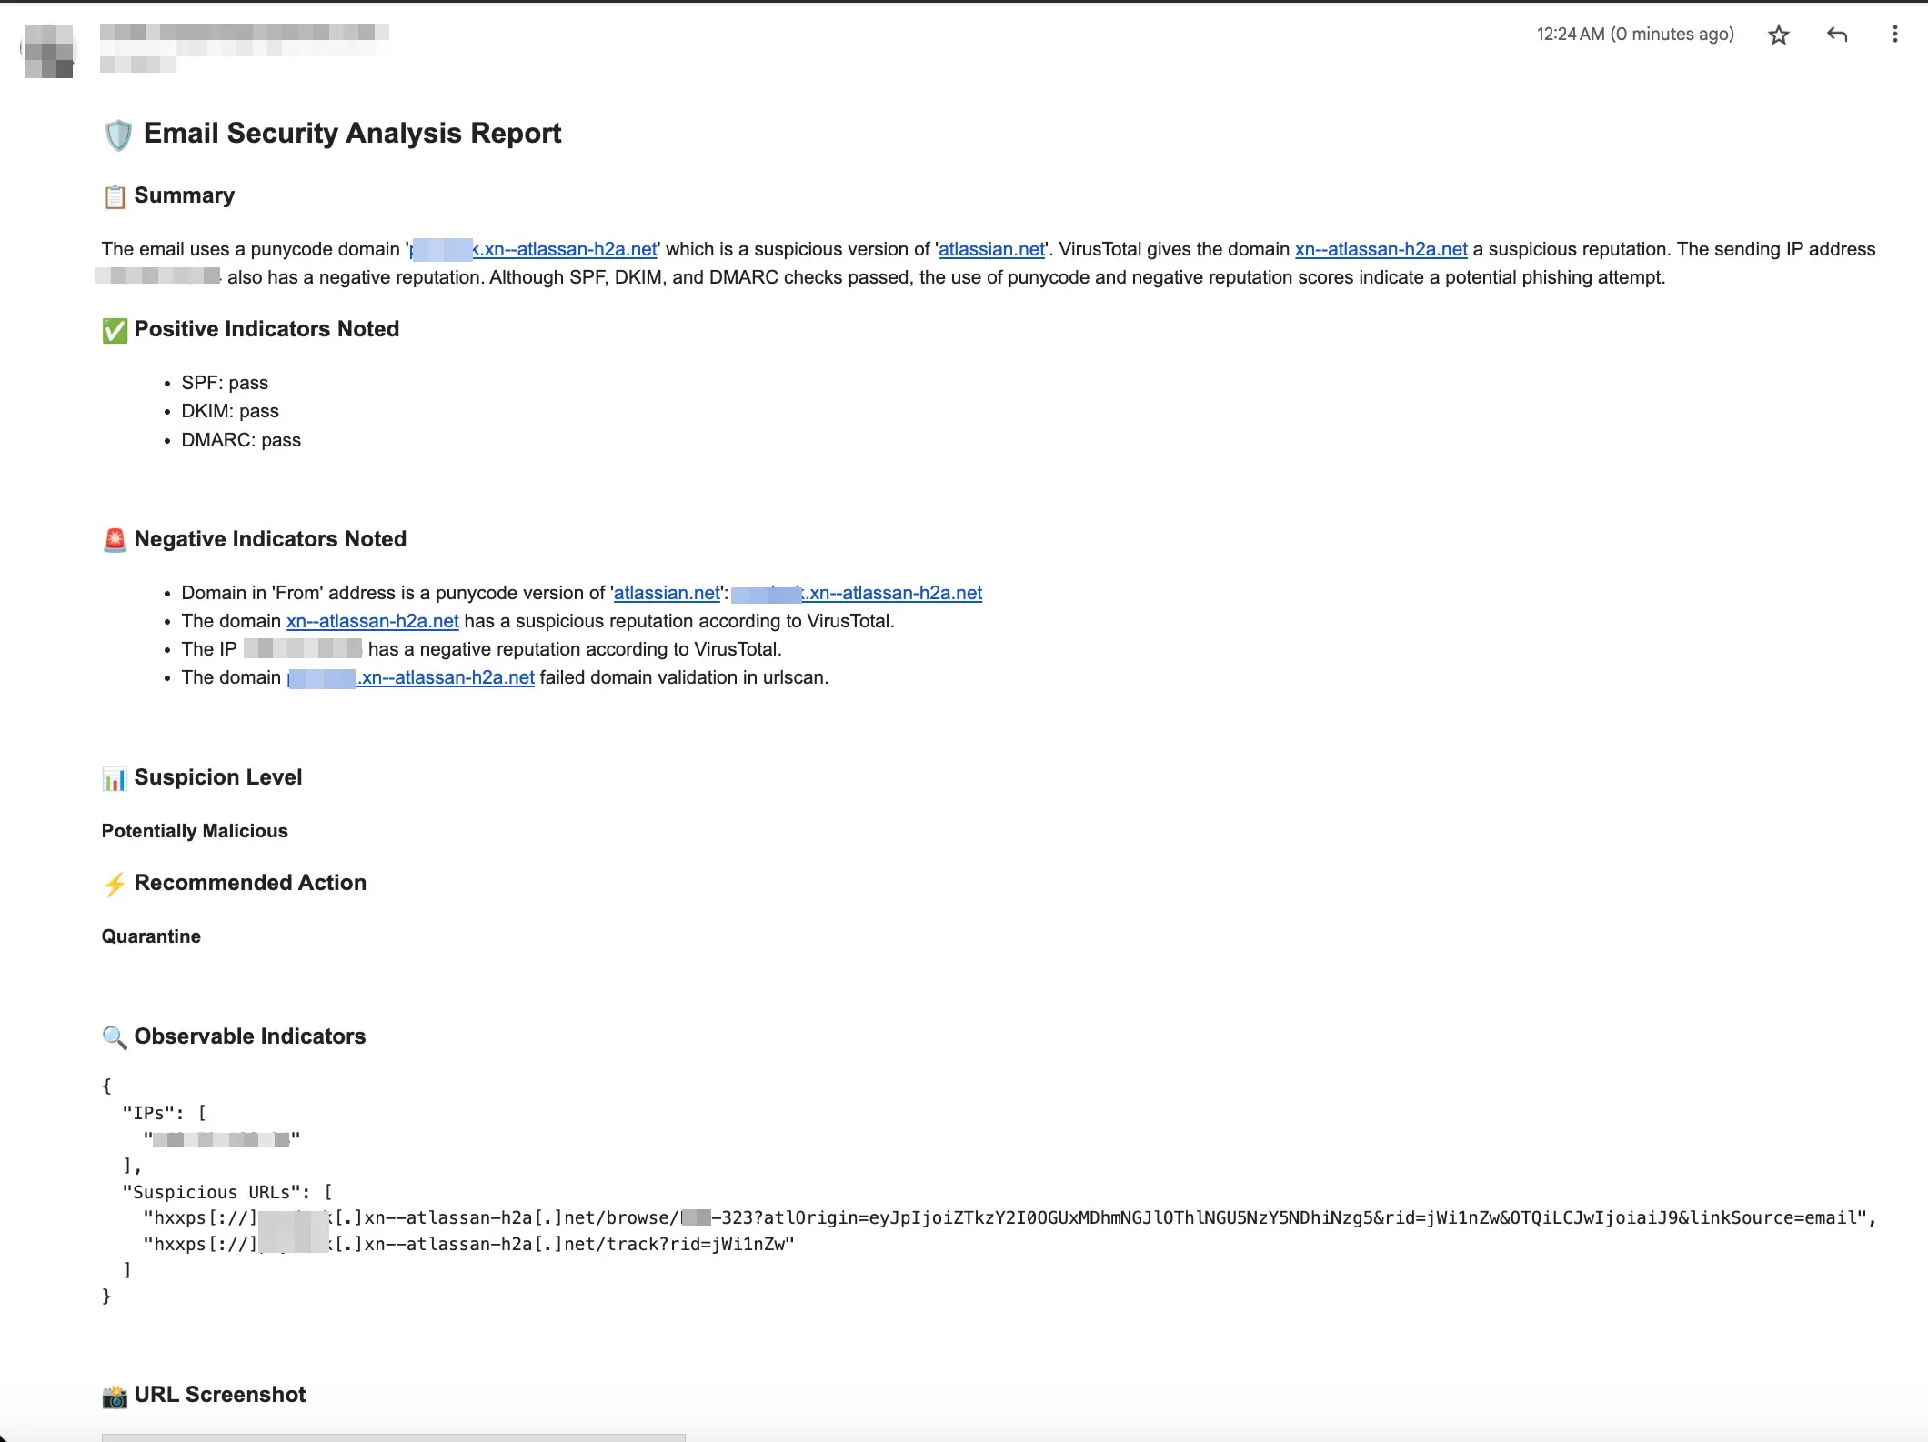Click the Potentially Malicious text

(x=195, y=831)
